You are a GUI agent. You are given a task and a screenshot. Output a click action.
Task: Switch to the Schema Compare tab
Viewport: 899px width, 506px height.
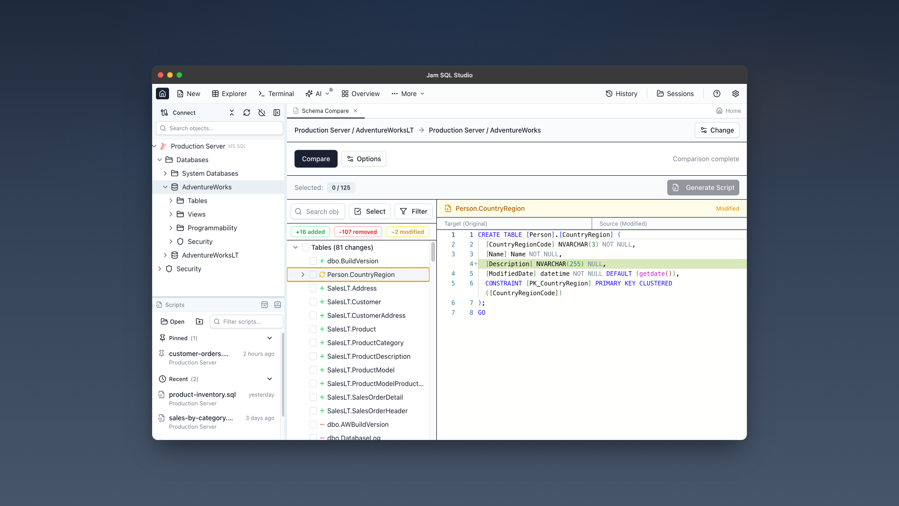(324, 111)
